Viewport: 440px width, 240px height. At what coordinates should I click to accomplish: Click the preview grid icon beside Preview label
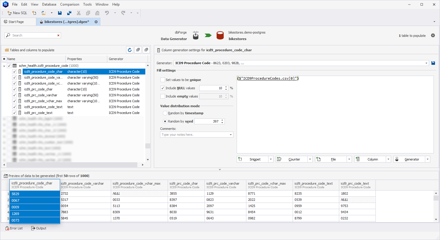[x=6, y=176]
